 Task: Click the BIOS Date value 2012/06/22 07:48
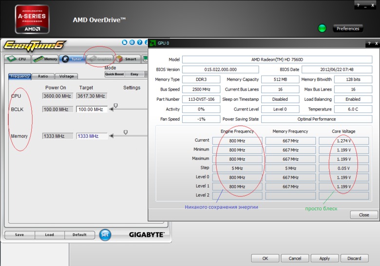337,69
